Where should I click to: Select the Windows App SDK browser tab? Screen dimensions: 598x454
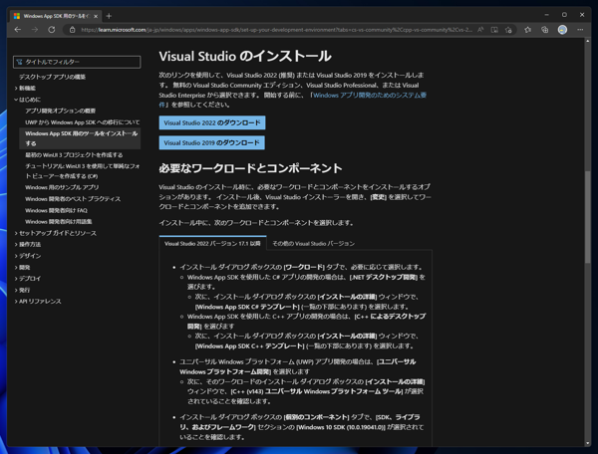tap(56, 16)
